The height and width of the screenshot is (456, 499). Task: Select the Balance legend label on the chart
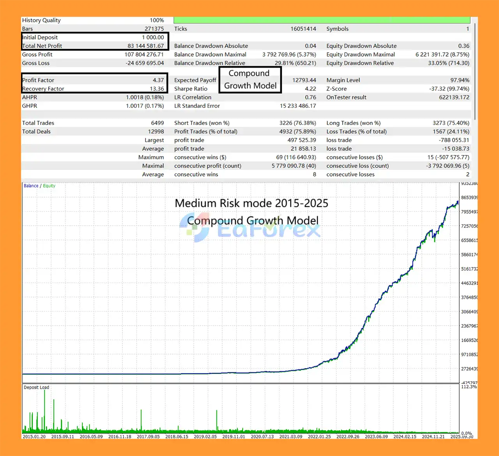click(31, 186)
